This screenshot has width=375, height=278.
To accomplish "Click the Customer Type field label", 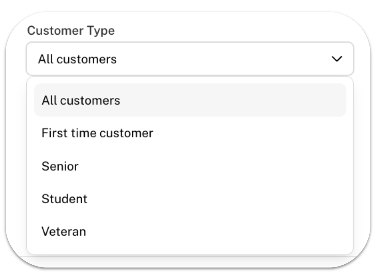I will point(71,30).
